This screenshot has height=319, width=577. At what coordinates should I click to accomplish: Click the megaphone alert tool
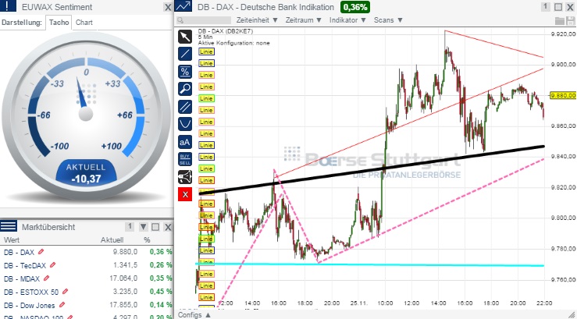(x=185, y=177)
